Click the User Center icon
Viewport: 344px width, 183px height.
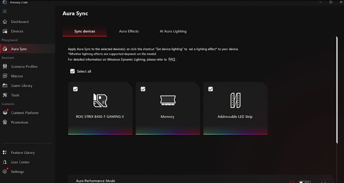[4, 162]
